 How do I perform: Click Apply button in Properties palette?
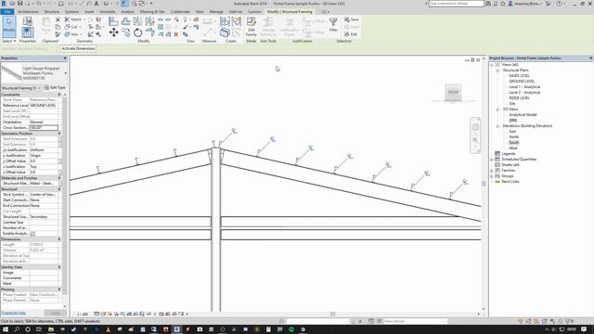pos(56,314)
